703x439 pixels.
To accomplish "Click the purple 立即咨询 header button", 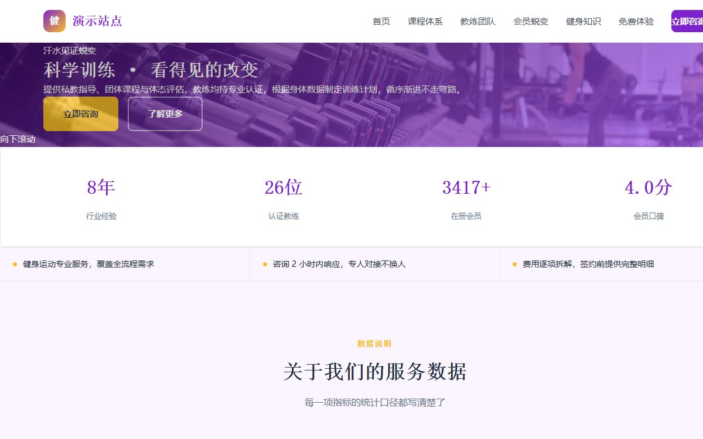I will pos(687,22).
